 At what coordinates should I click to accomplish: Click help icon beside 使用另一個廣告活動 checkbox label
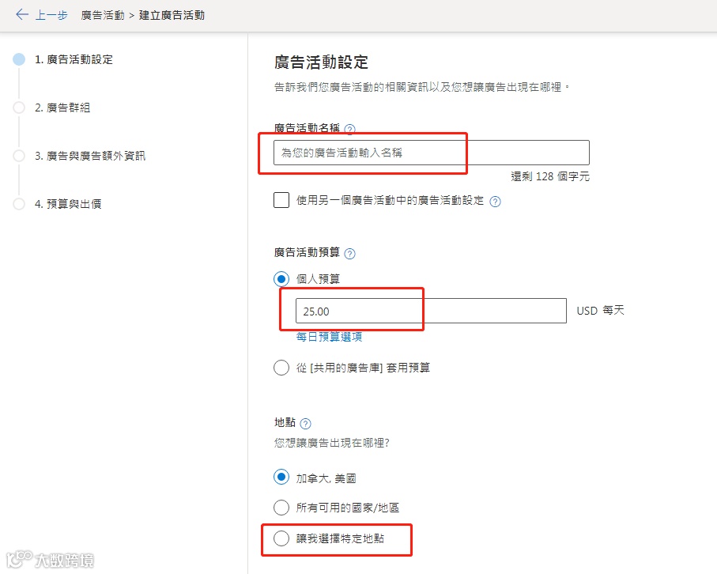click(x=496, y=202)
